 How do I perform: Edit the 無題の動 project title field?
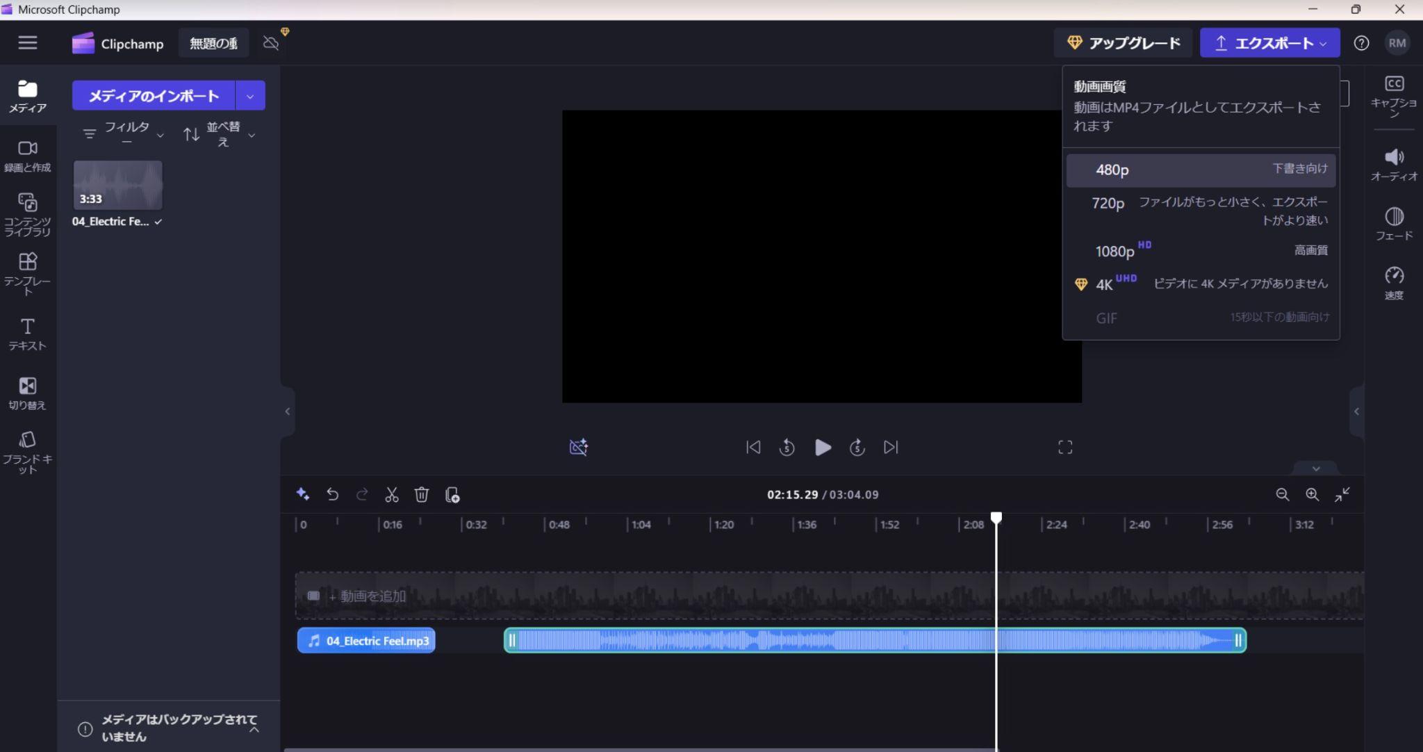(x=213, y=43)
